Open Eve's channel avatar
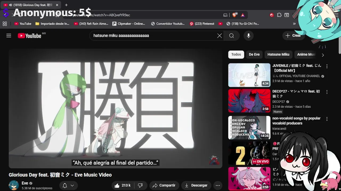 (14, 185)
